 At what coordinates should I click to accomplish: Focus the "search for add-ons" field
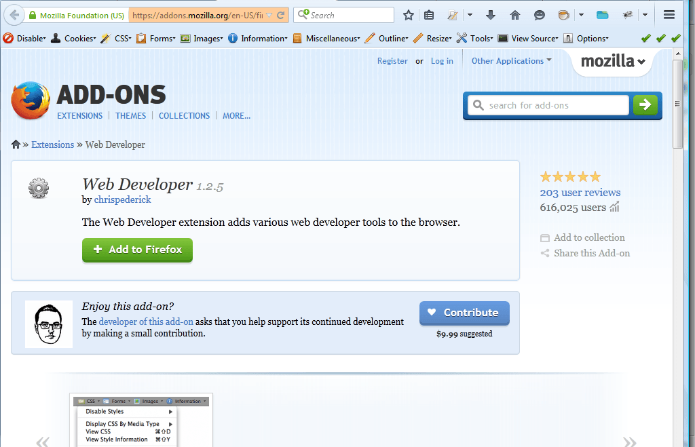pos(548,105)
